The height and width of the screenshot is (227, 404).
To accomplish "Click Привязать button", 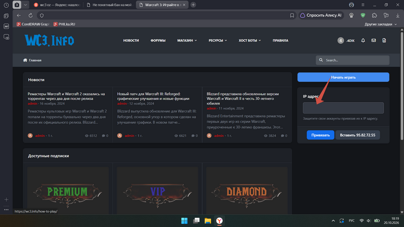I will (320, 135).
